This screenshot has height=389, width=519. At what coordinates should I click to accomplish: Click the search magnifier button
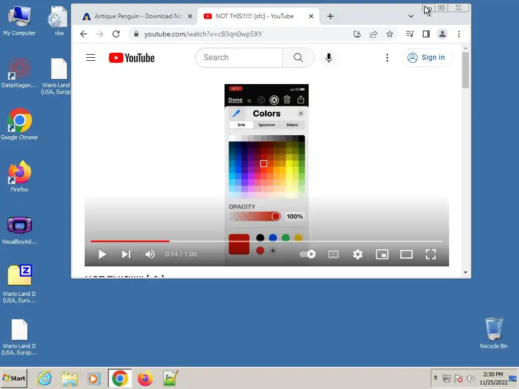point(298,58)
